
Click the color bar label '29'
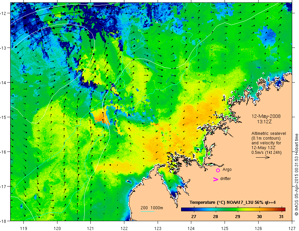(x=238, y=216)
